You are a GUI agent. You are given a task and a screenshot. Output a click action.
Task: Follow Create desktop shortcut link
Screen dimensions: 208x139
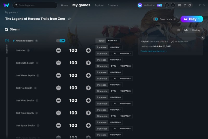click(153, 51)
